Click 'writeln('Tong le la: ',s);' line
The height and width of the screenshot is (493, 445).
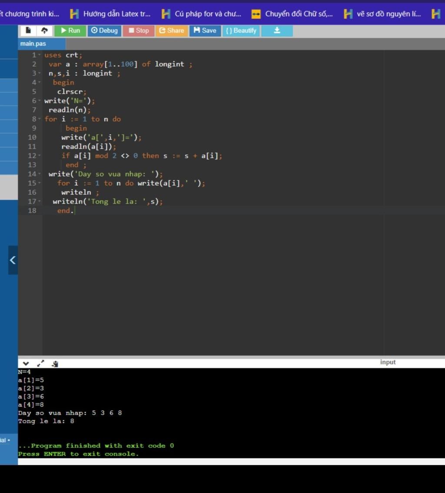pyautogui.click(x=108, y=202)
